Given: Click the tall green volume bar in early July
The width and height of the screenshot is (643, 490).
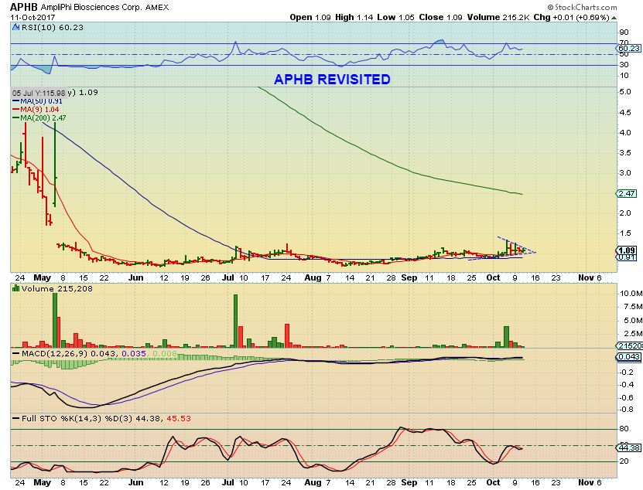Looking at the screenshot, I should 235,321.
